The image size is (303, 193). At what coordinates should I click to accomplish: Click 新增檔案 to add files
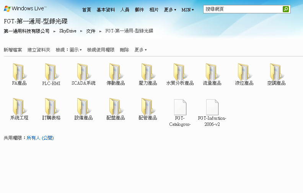tap(13, 50)
